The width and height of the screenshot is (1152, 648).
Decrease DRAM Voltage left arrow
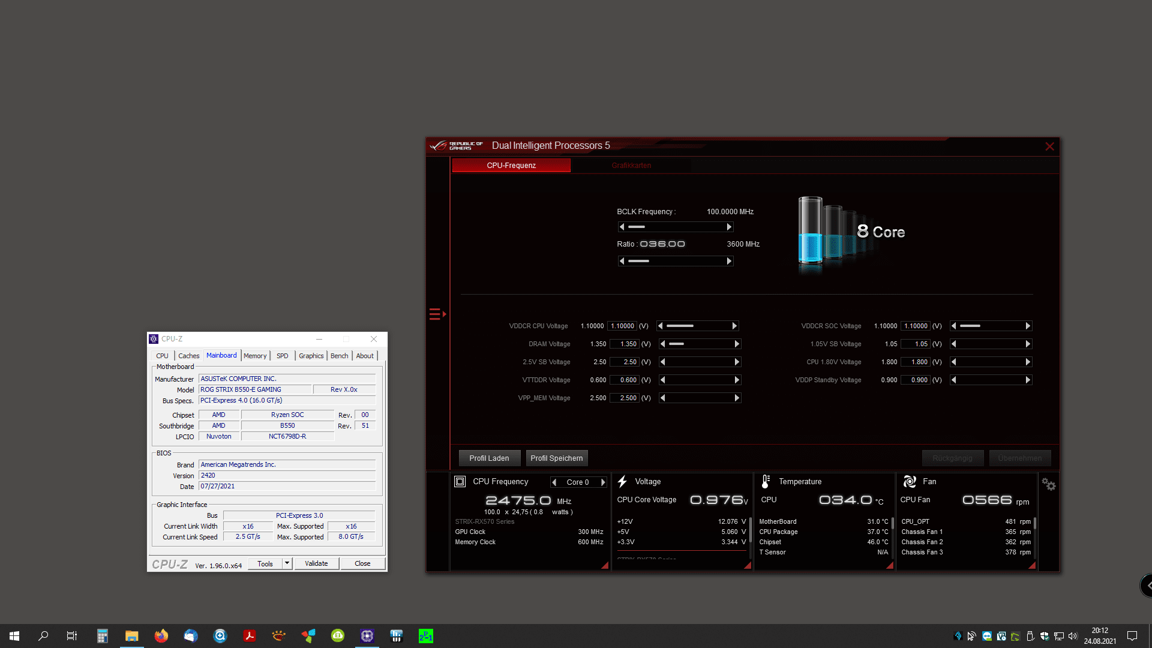point(663,344)
